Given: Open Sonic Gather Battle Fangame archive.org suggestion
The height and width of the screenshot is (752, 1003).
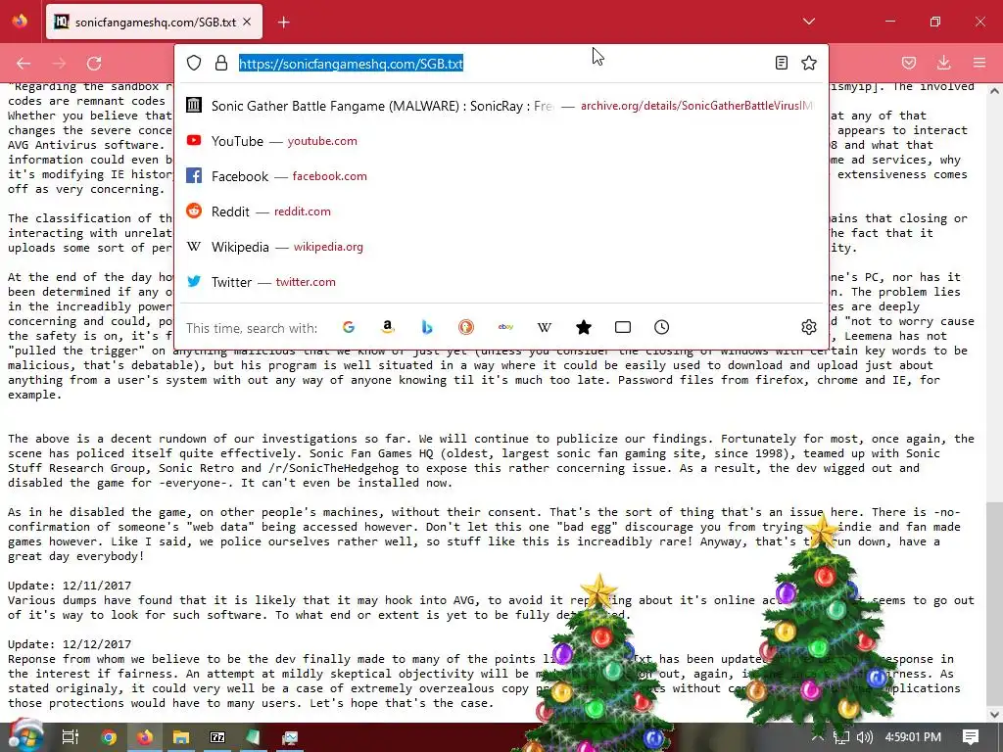Looking at the screenshot, I should coord(501,106).
